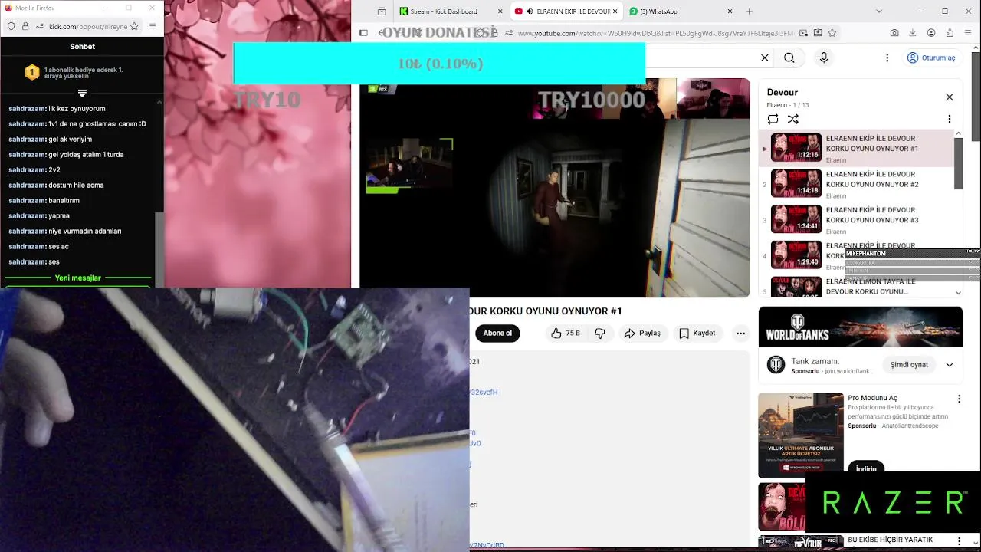
Task: Mute the playing YouTube tab's speaker icon
Action: click(x=530, y=11)
